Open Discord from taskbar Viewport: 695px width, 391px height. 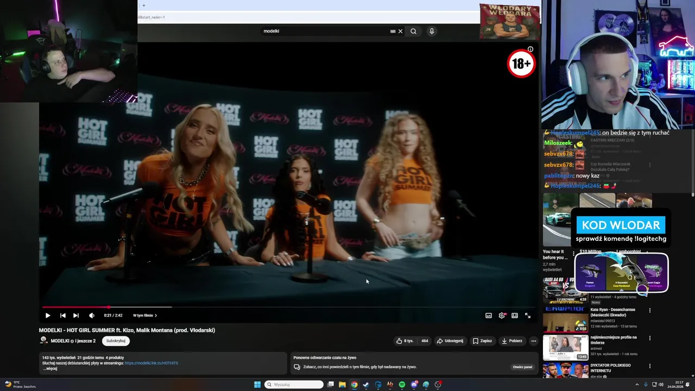click(414, 384)
